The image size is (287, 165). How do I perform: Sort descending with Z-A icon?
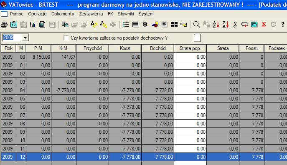click(x=226, y=25)
